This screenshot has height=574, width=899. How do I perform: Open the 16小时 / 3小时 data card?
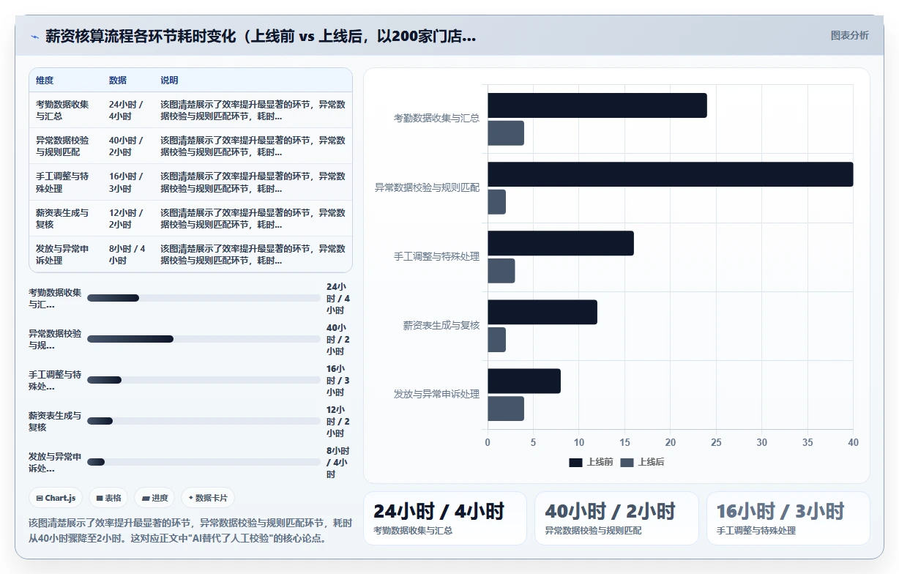(x=788, y=518)
